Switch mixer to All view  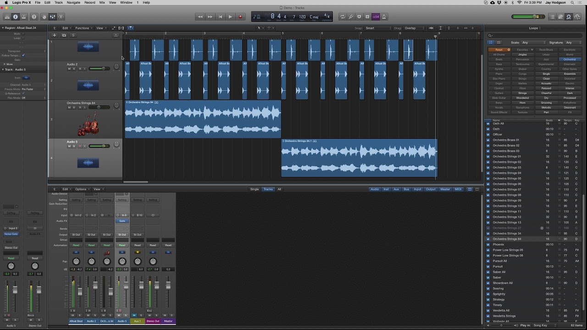point(279,189)
